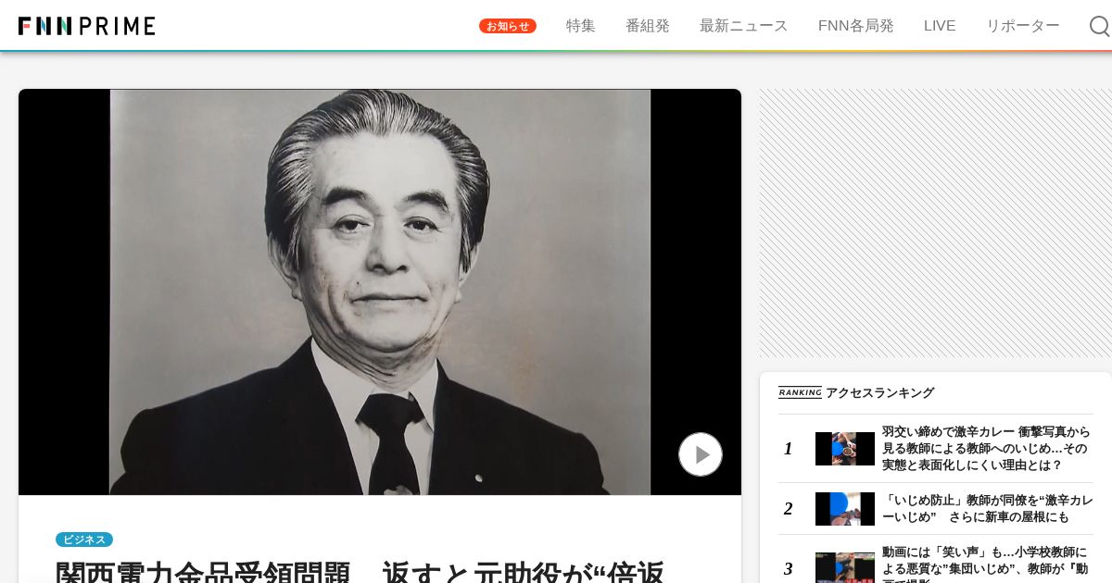Play the featured video on the portrait
Viewport: 1112px width, 583px height.
(x=701, y=454)
